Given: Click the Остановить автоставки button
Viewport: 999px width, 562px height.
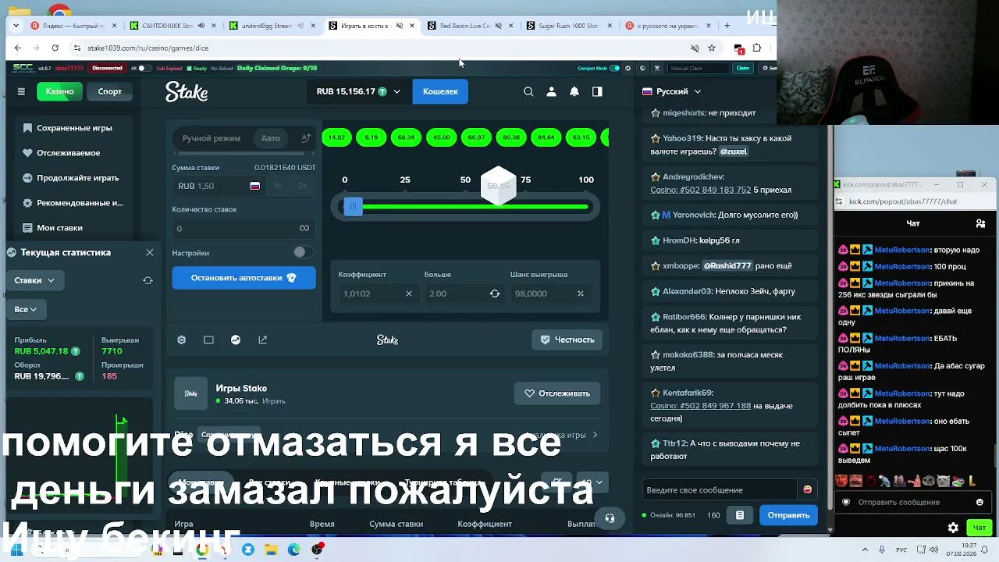Looking at the screenshot, I should coord(244,278).
